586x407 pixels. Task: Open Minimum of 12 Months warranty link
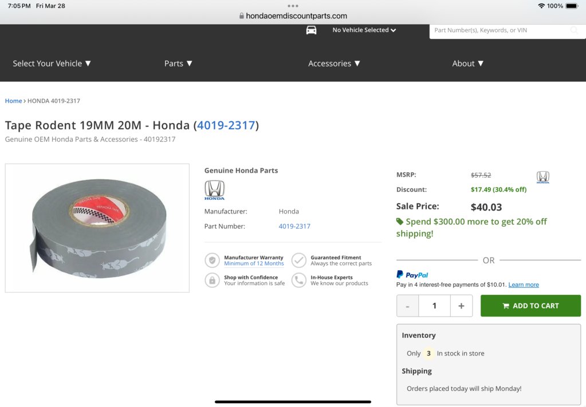pos(254,264)
